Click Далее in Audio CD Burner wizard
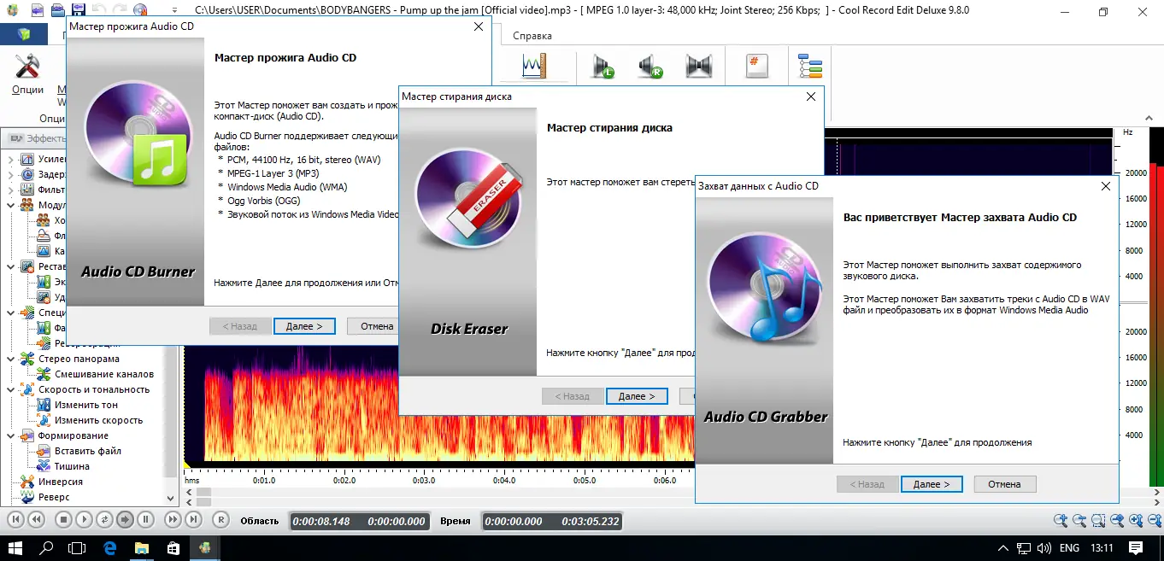The height and width of the screenshot is (561, 1164). point(304,326)
